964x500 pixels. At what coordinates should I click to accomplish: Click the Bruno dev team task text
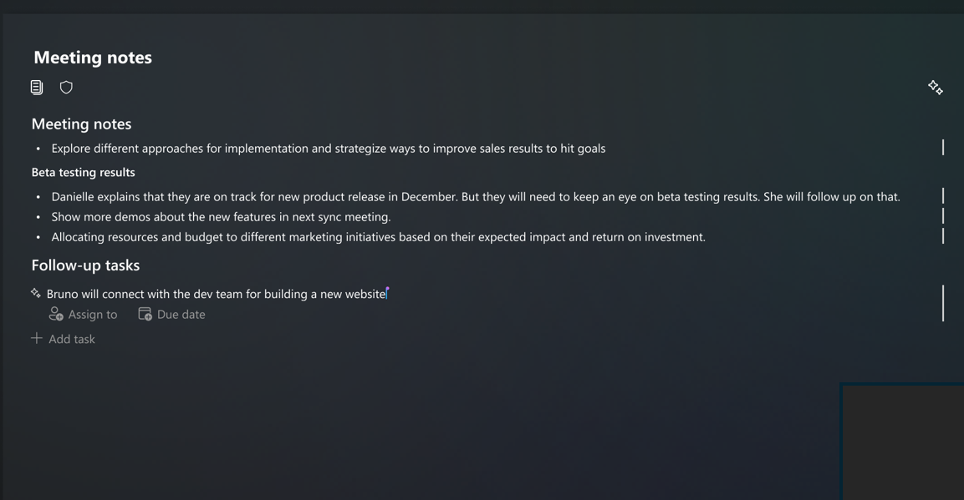point(216,294)
